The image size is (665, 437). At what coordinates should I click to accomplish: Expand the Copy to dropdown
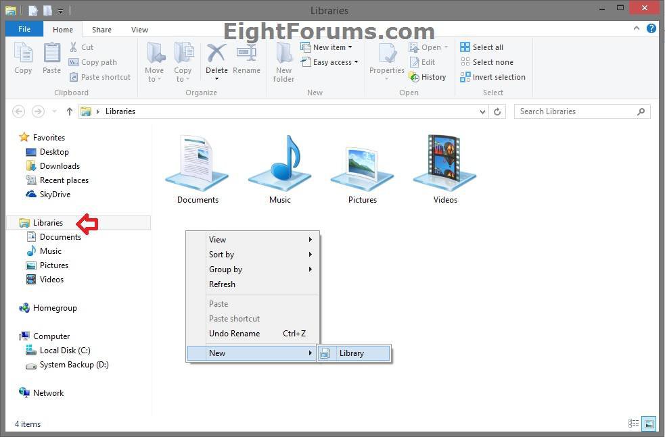(x=183, y=64)
